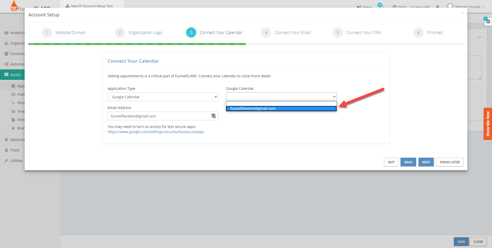Click the NEXT button

click(x=426, y=162)
